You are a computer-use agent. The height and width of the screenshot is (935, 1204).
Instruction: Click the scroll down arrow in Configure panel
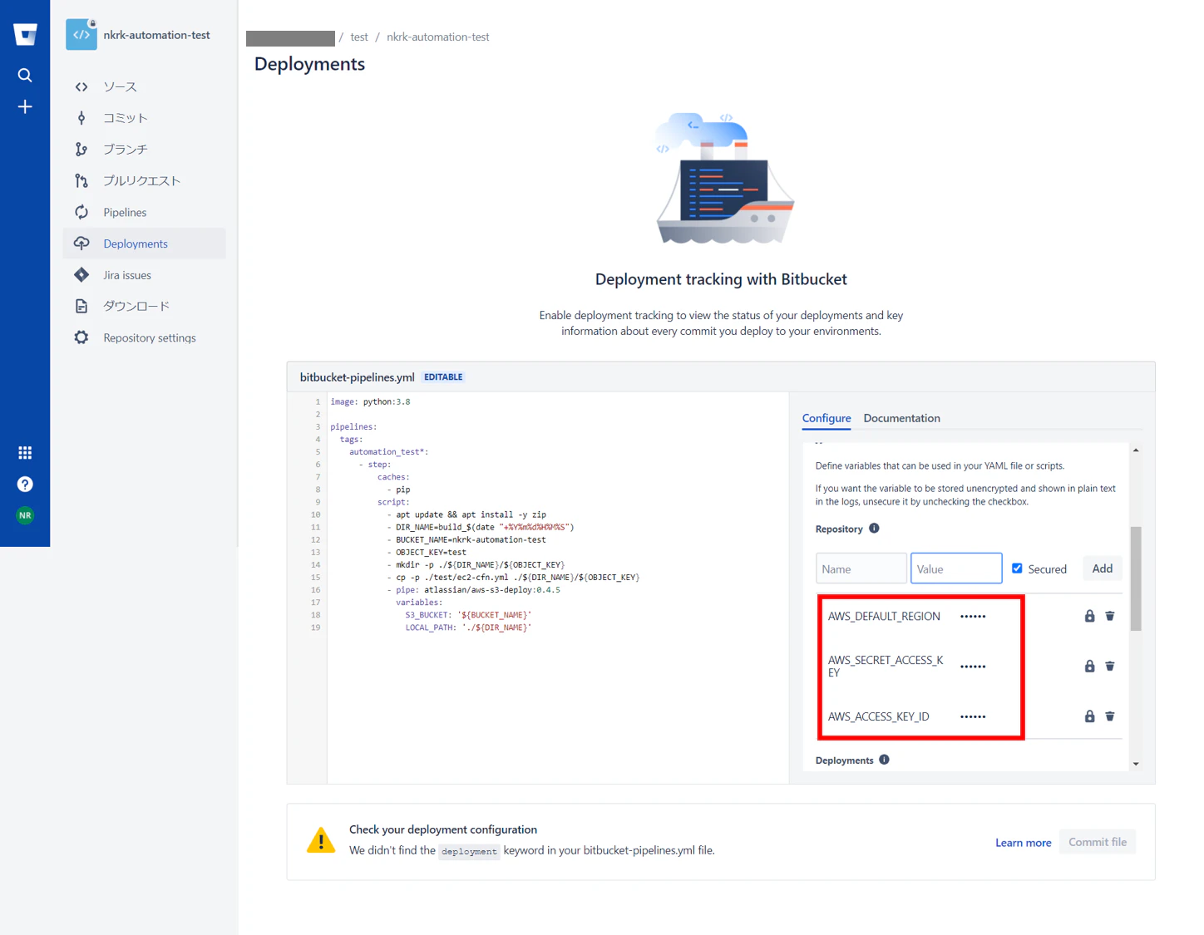1136,764
